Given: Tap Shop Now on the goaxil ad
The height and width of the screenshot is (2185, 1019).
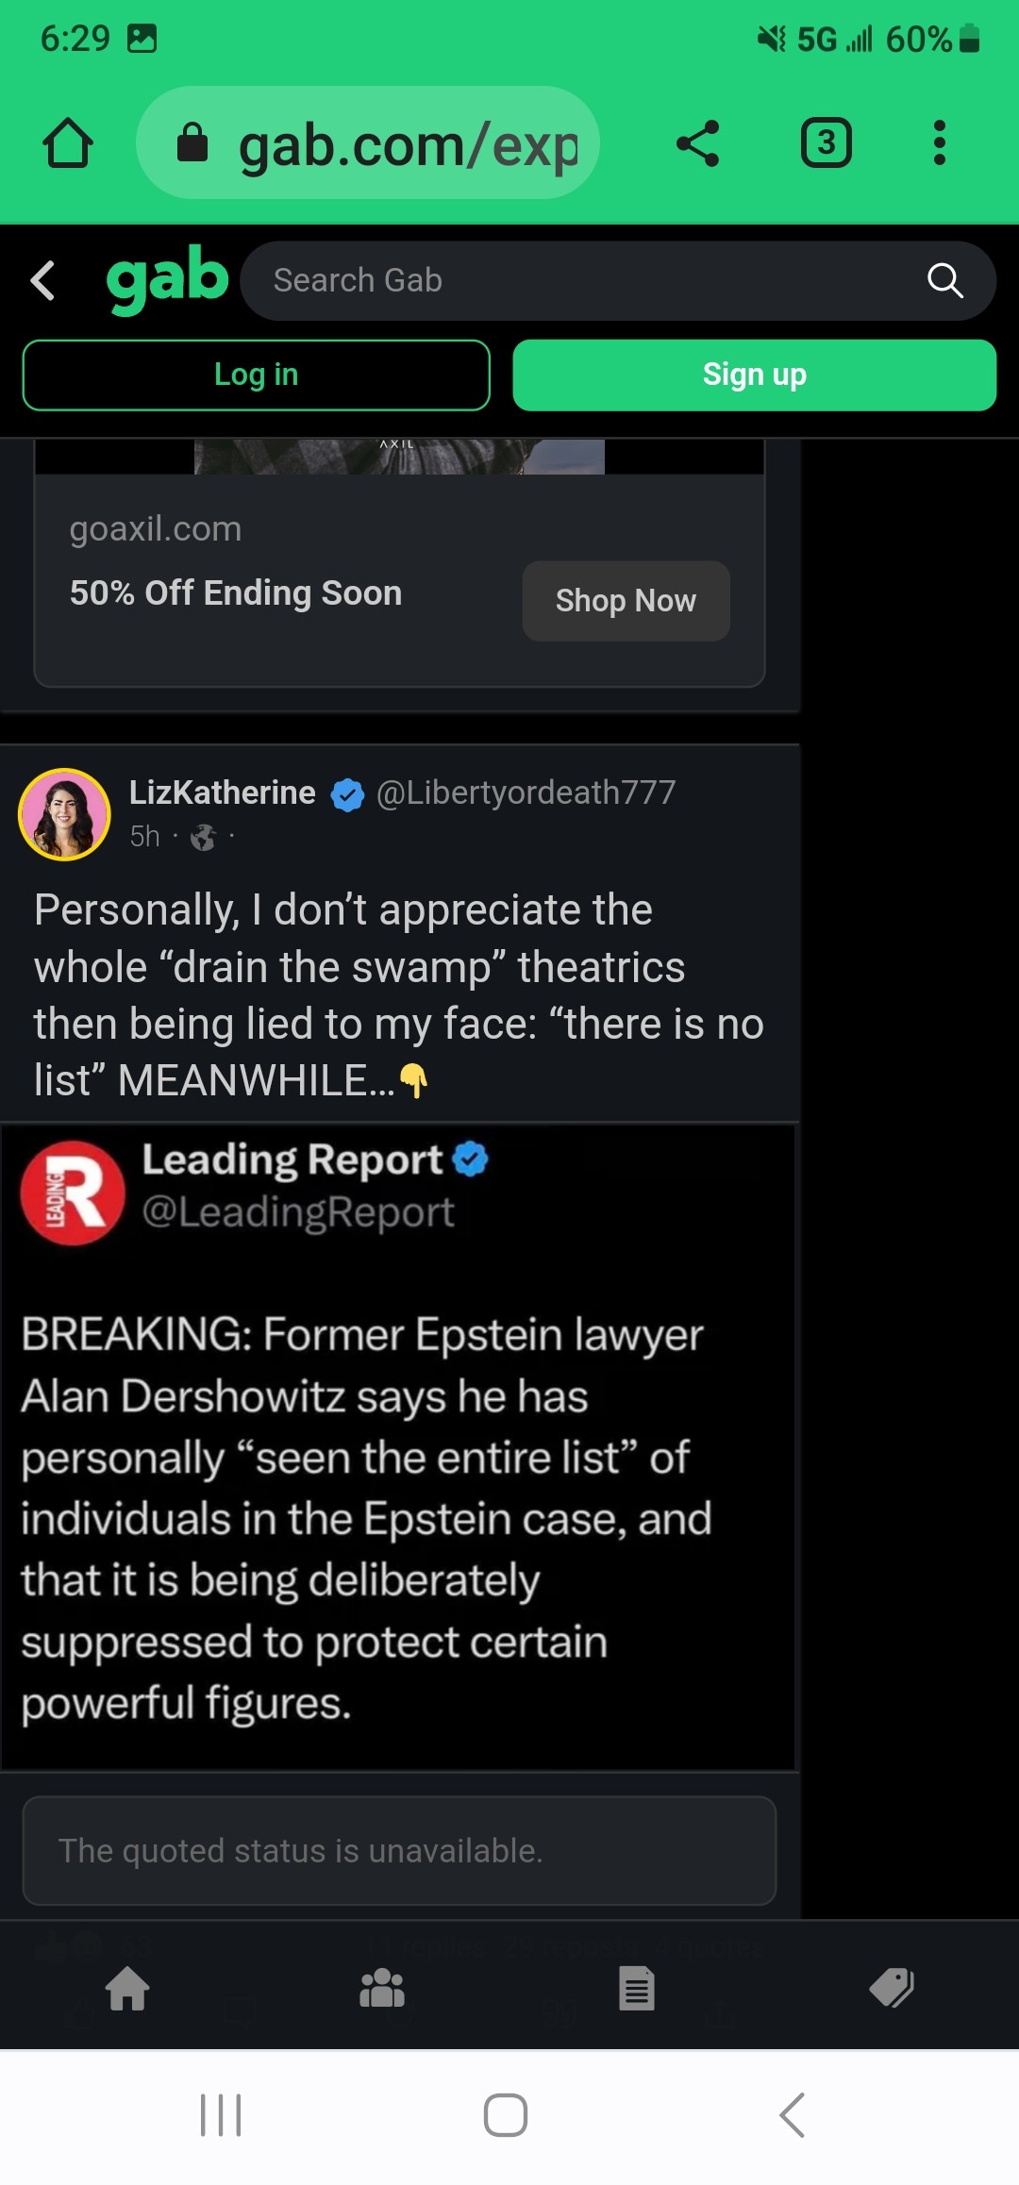Looking at the screenshot, I should [x=626, y=601].
